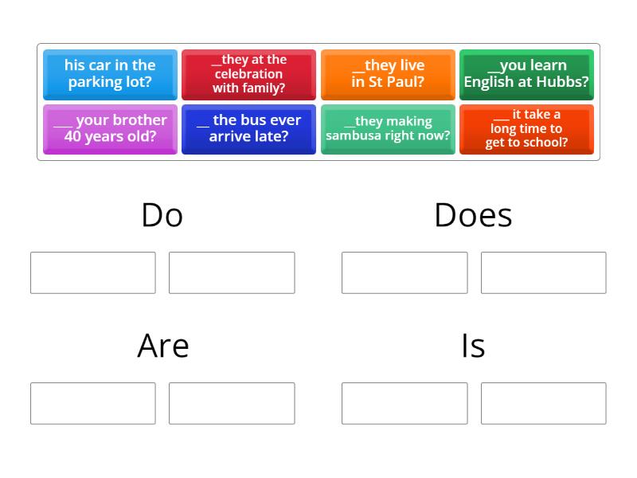
Task: Click the first empty box under 'Are'
Action: pos(92,403)
